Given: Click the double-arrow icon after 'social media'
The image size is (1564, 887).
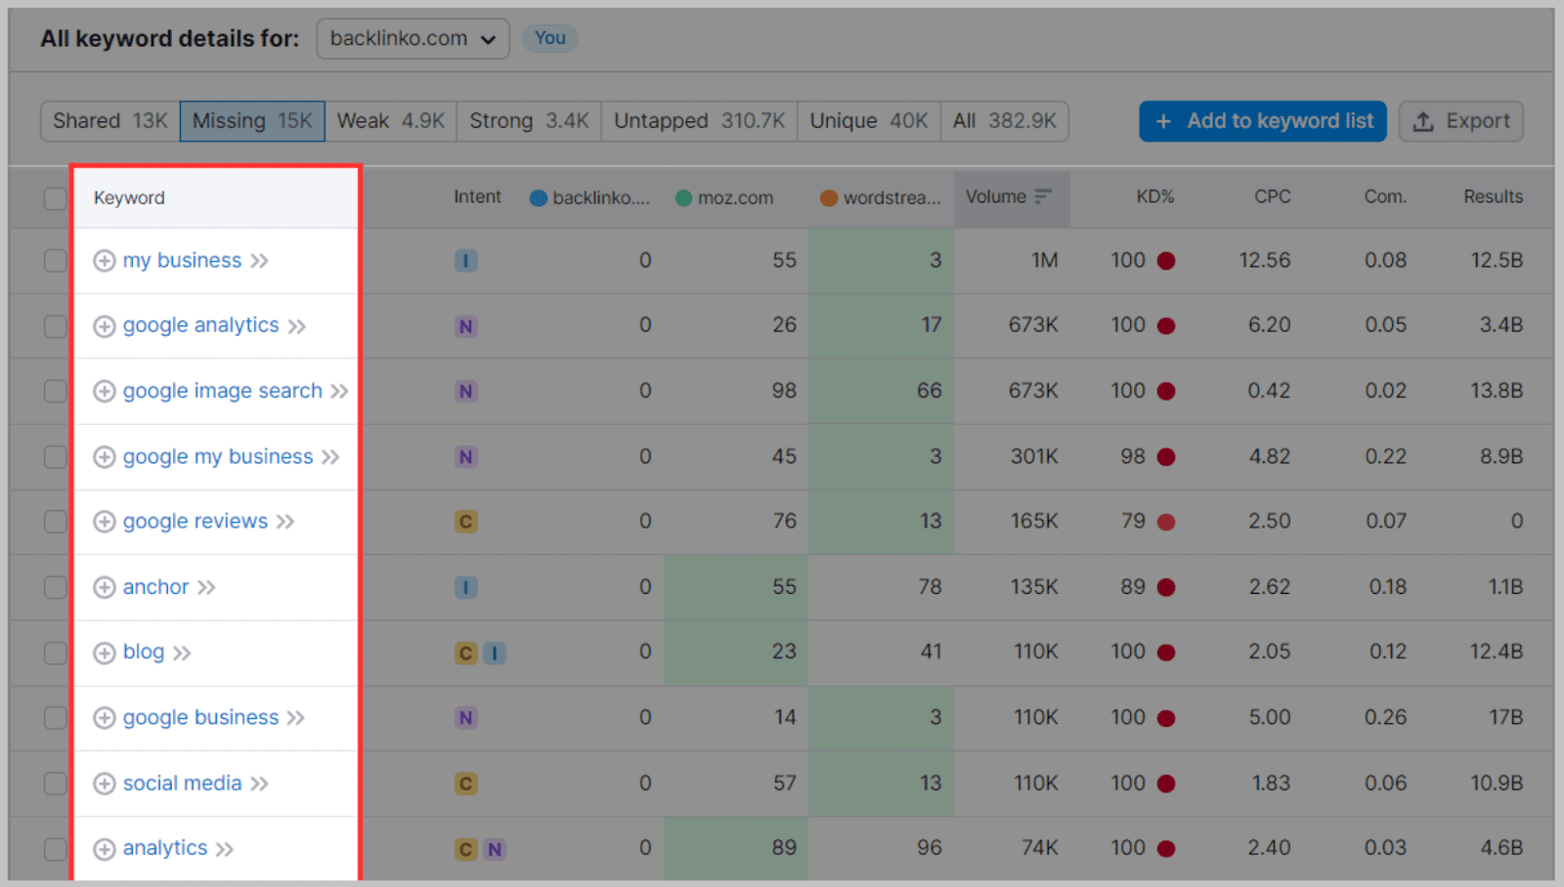Looking at the screenshot, I should click(259, 783).
